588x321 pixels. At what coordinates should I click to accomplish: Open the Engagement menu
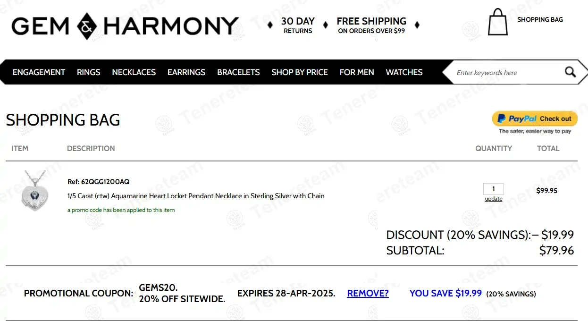(x=39, y=72)
